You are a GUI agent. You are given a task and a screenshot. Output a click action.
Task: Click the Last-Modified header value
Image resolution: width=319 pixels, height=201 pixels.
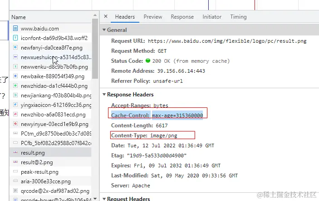(x=194, y=176)
